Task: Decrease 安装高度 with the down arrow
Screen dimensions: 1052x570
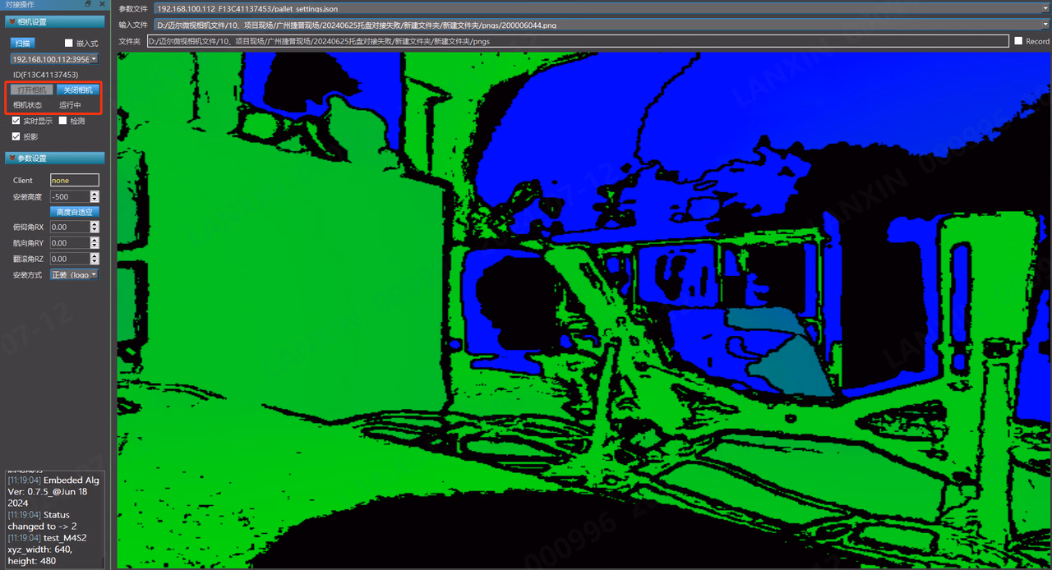Action: click(95, 200)
